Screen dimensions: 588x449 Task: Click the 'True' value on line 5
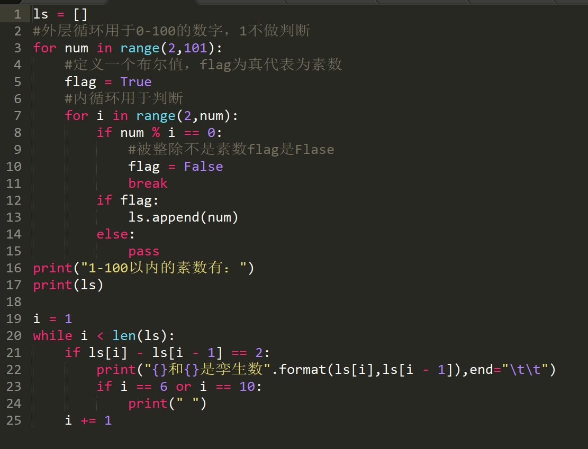[x=135, y=81]
